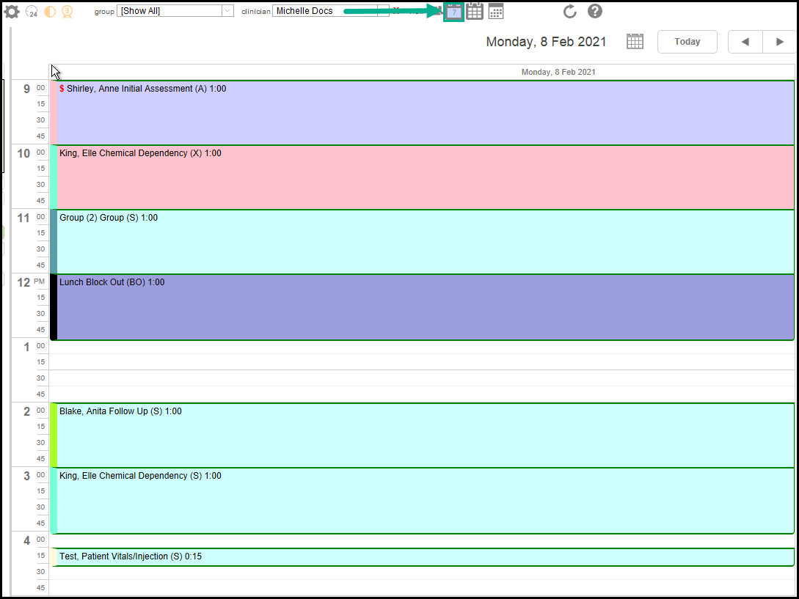Switch to week view calendar icon
This screenshot has height=599, width=799.
click(x=475, y=12)
